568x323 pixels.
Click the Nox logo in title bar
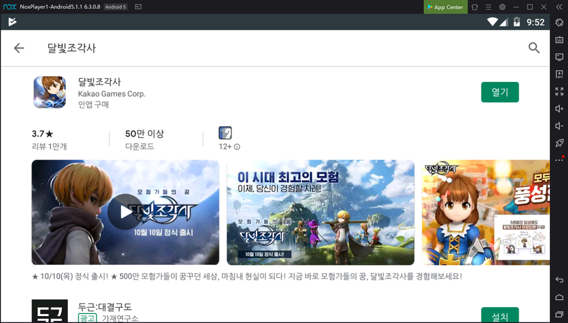tap(10, 7)
